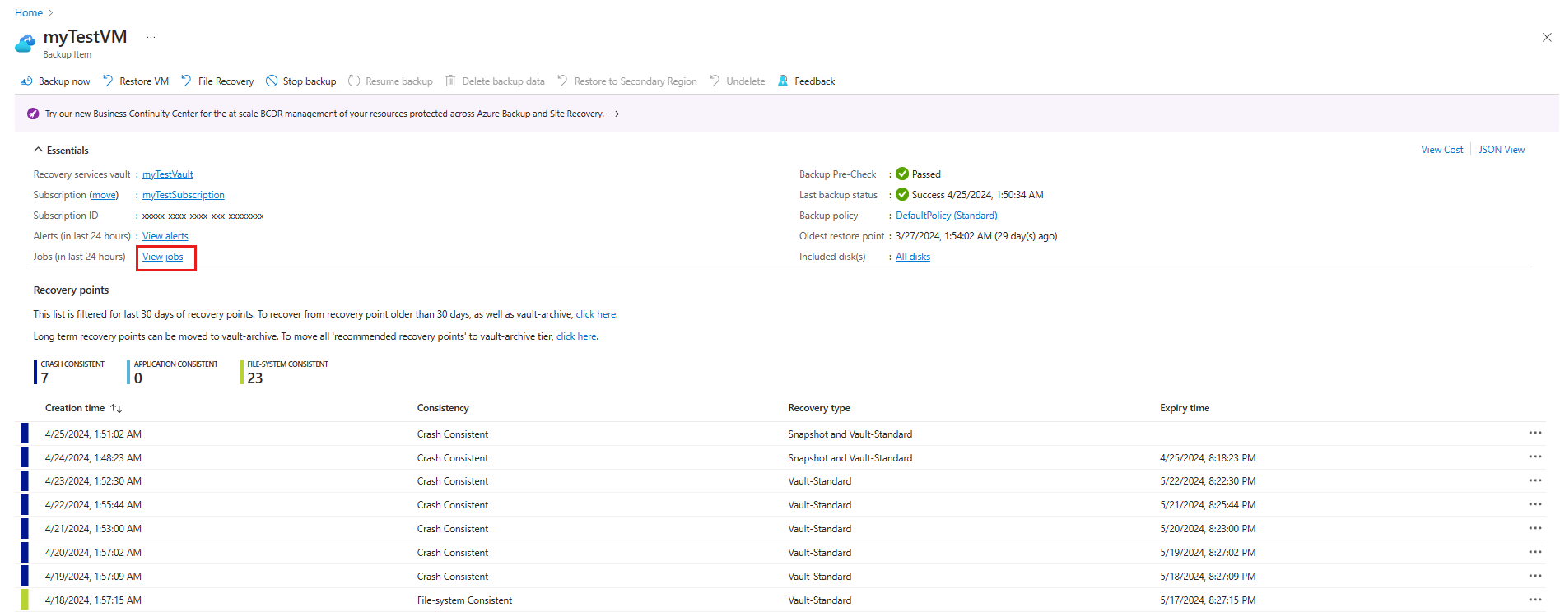Click the Business Continuity Center compass icon
This screenshot has width=1560, height=612.
[x=33, y=114]
